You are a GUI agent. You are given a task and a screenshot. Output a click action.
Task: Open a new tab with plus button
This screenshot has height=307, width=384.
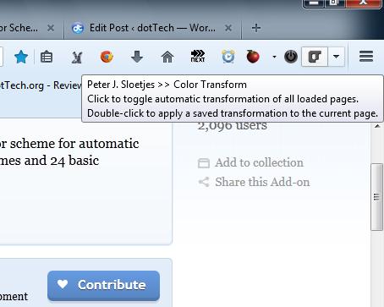click(256, 28)
